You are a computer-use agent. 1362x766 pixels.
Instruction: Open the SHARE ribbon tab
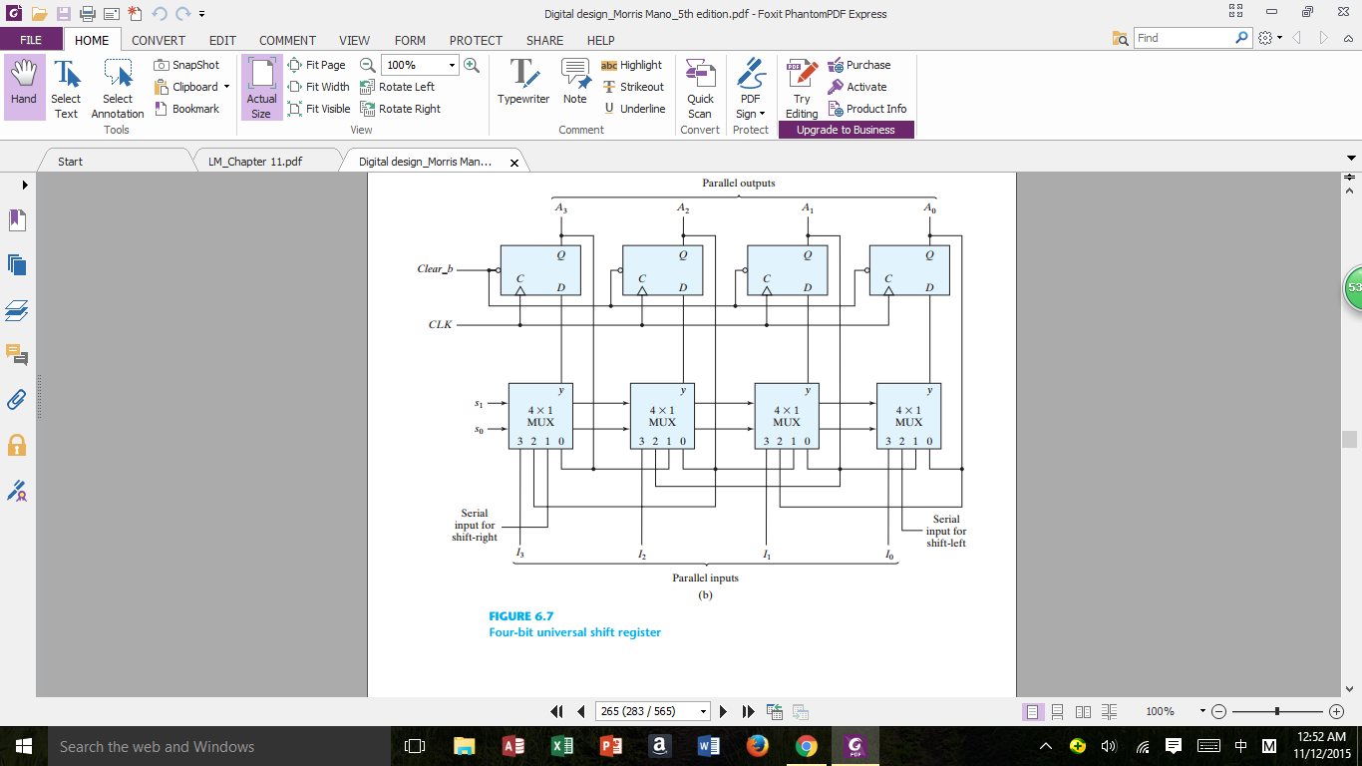(x=544, y=40)
